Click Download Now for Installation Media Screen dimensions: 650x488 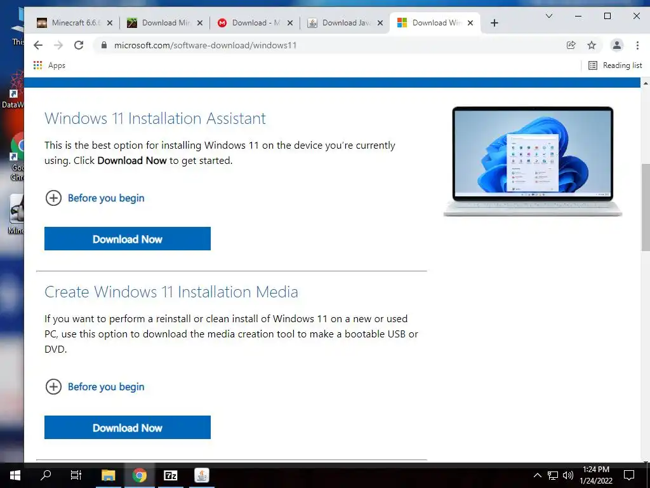coord(127,428)
